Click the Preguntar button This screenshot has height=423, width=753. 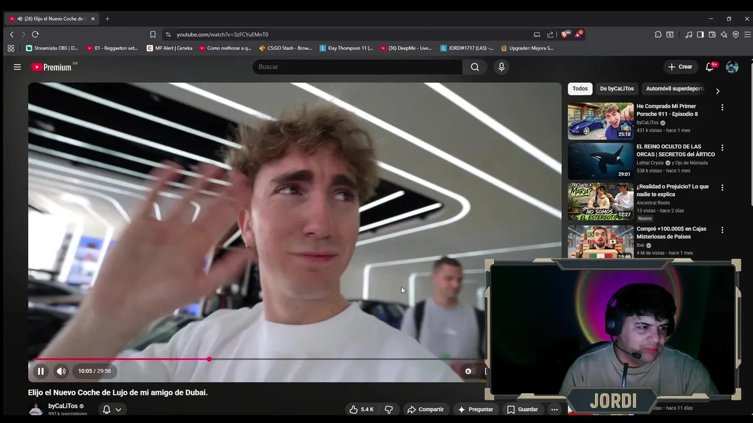(475, 409)
